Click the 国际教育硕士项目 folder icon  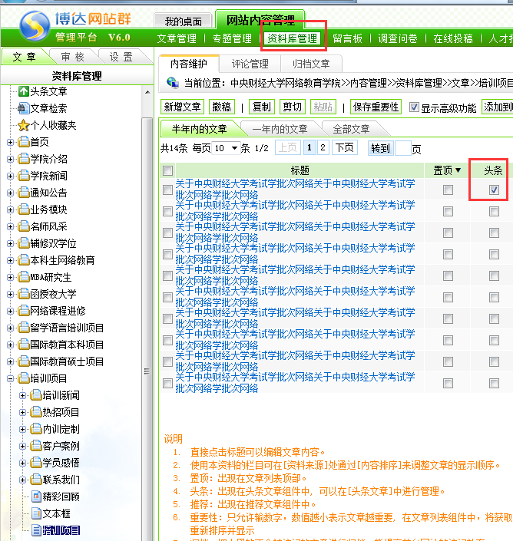click(x=24, y=361)
